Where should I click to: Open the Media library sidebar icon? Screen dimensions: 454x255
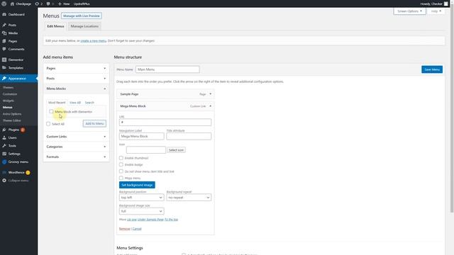click(x=4, y=33)
